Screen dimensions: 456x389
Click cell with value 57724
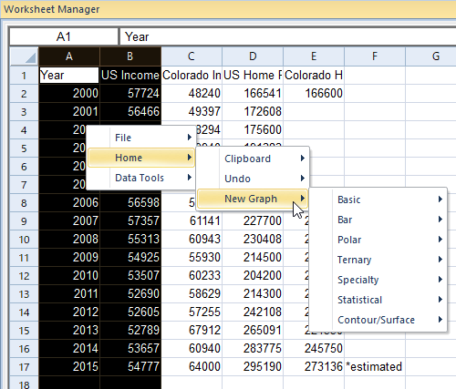pos(130,93)
